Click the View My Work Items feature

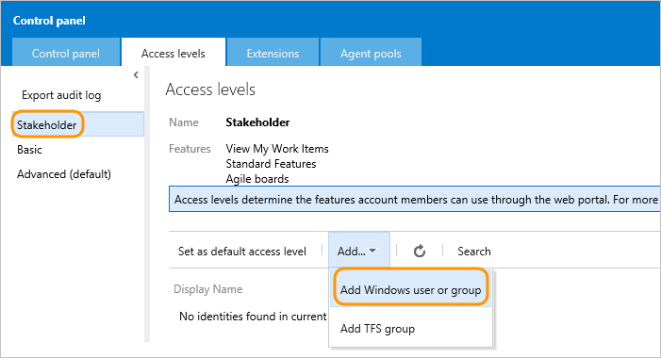coord(277,149)
